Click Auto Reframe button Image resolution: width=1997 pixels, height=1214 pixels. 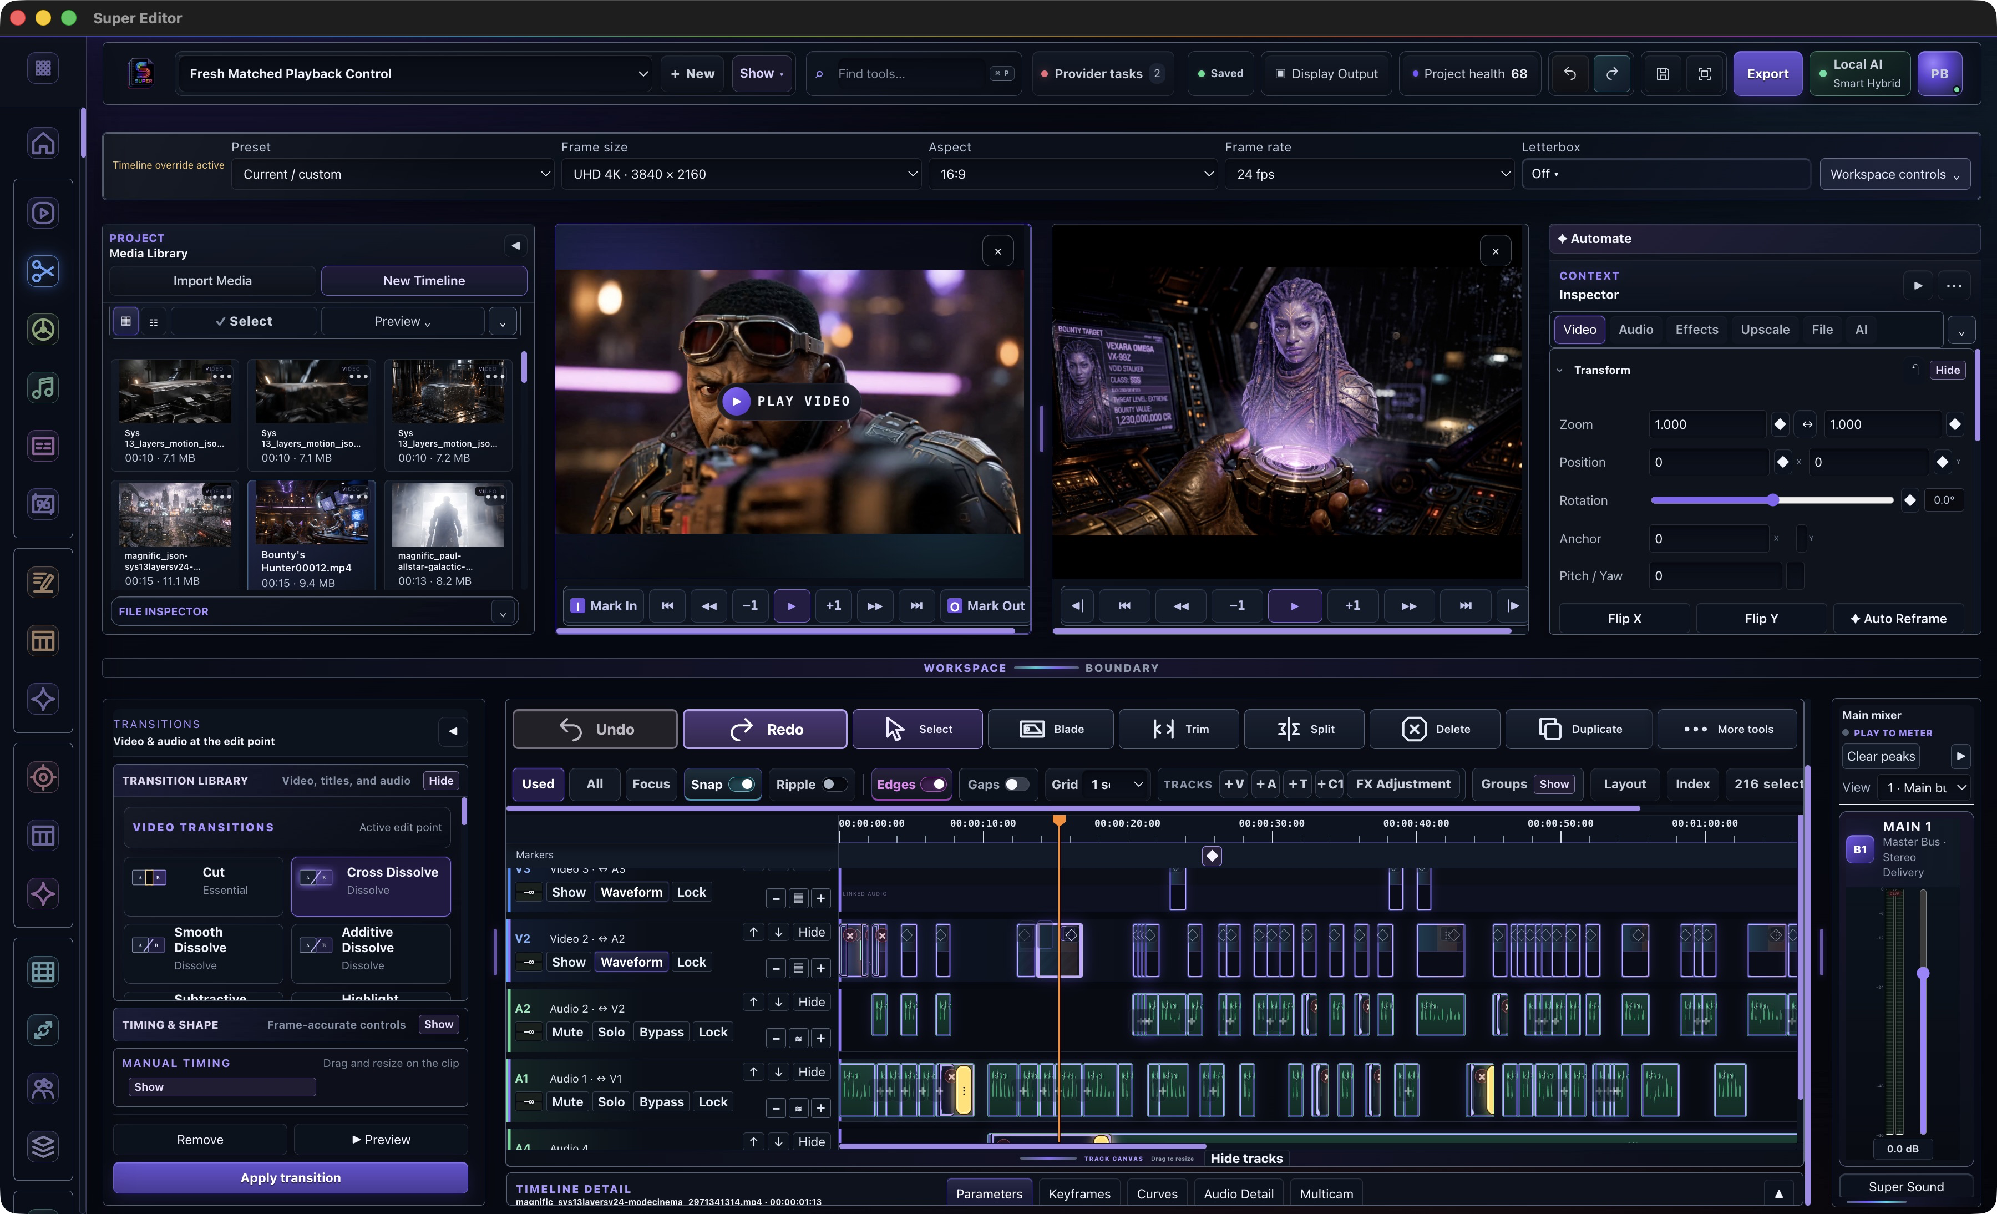click(1898, 618)
